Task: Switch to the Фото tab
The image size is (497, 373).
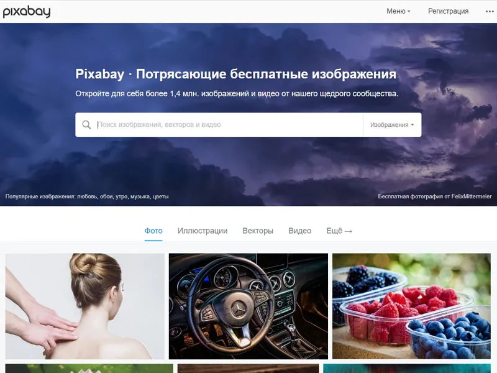Action: click(x=153, y=231)
